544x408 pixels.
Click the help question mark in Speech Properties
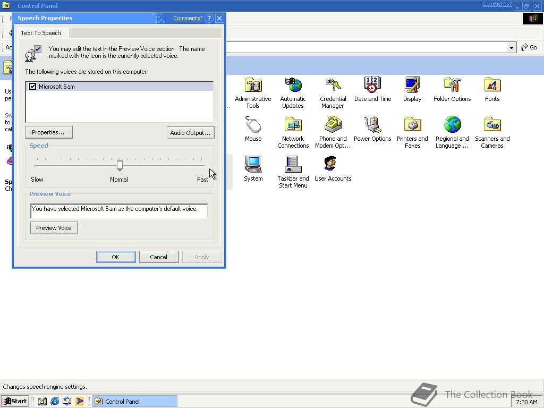coord(209,19)
